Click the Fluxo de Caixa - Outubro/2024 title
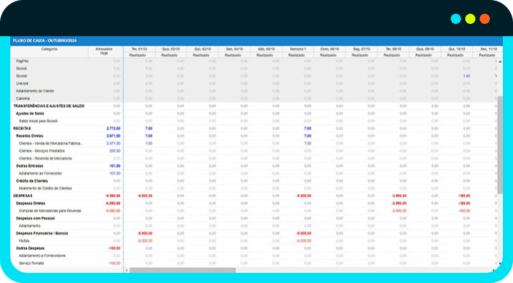 (x=44, y=41)
